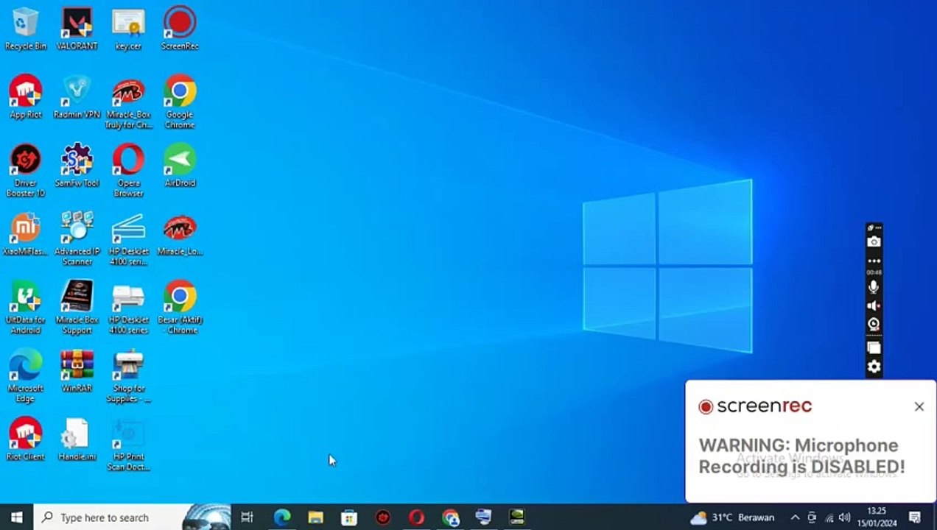
Task: Open Microsoft Store from the taskbar
Action: pos(349,517)
